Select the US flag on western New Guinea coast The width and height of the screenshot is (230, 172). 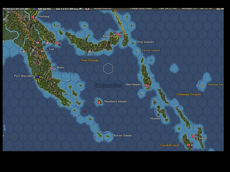(x=23, y=51)
